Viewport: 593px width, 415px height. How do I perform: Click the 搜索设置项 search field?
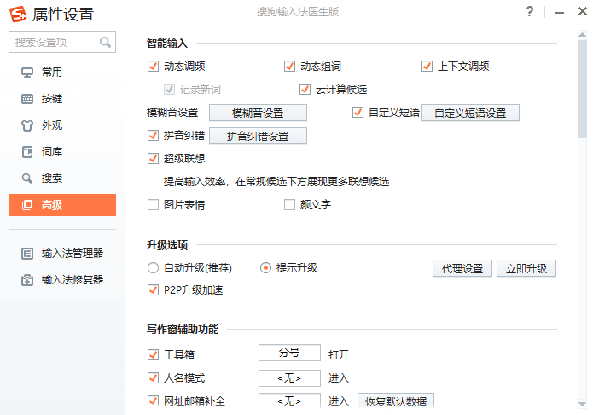[x=62, y=42]
